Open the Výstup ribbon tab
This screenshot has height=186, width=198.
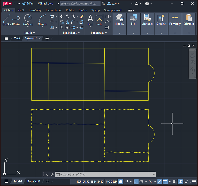(96, 10)
